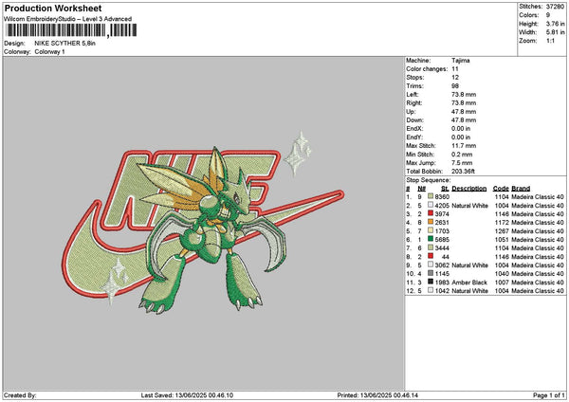The image size is (569, 402).
Task: Select the red swatch in stop row 8
Action: tap(431, 256)
